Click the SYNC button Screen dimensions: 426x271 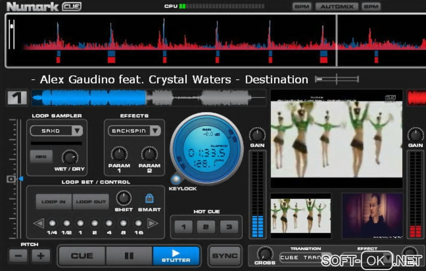[x=225, y=256]
